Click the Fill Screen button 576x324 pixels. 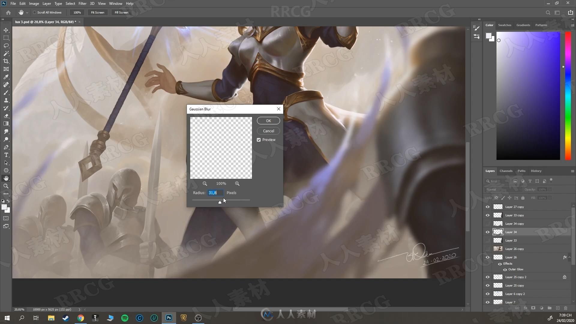121,13
